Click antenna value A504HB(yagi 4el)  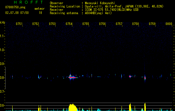98,13
